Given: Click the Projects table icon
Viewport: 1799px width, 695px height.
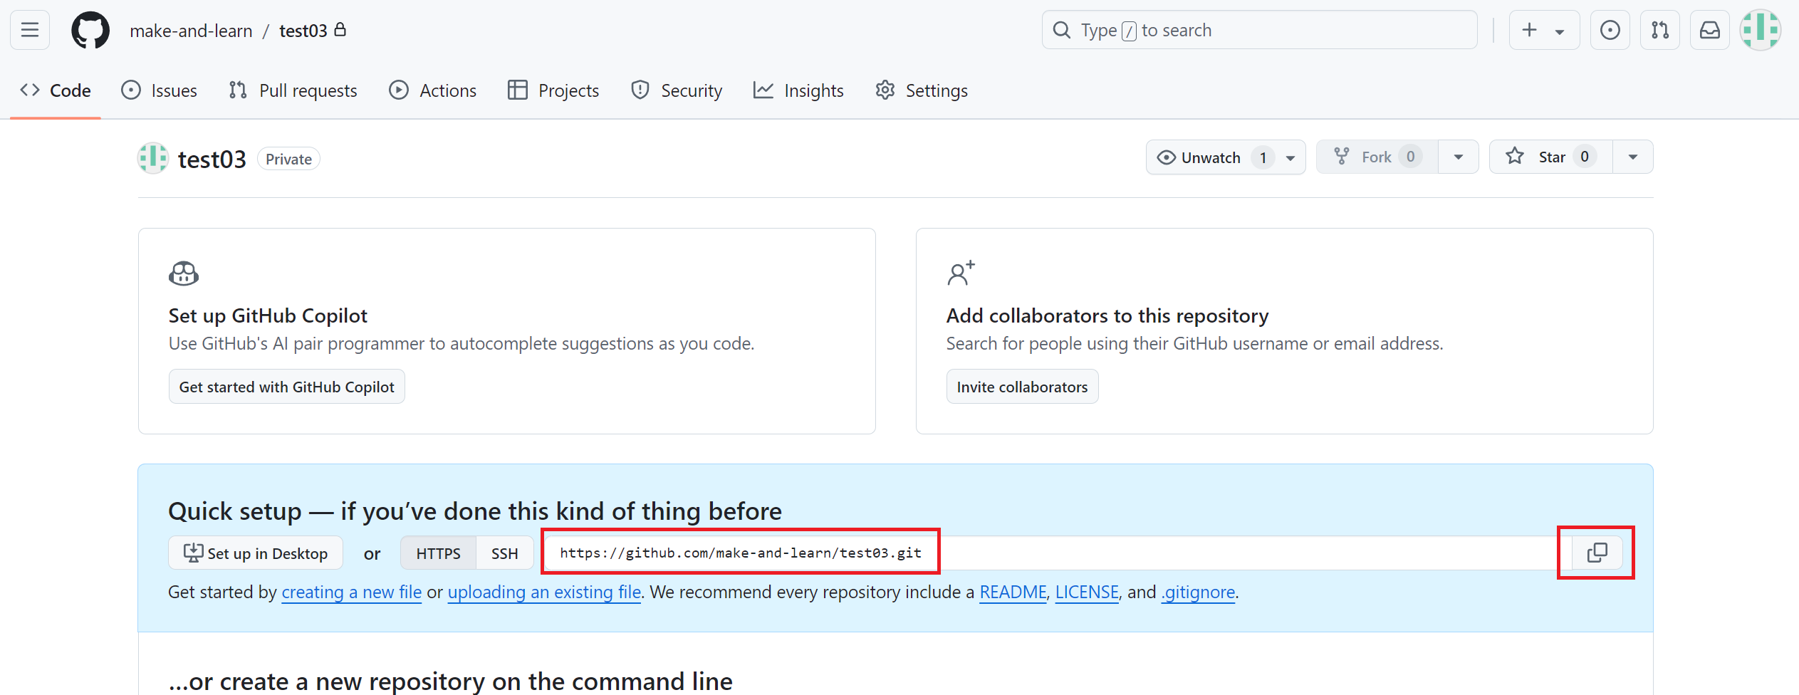Looking at the screenshot, I should coord(518,90).
